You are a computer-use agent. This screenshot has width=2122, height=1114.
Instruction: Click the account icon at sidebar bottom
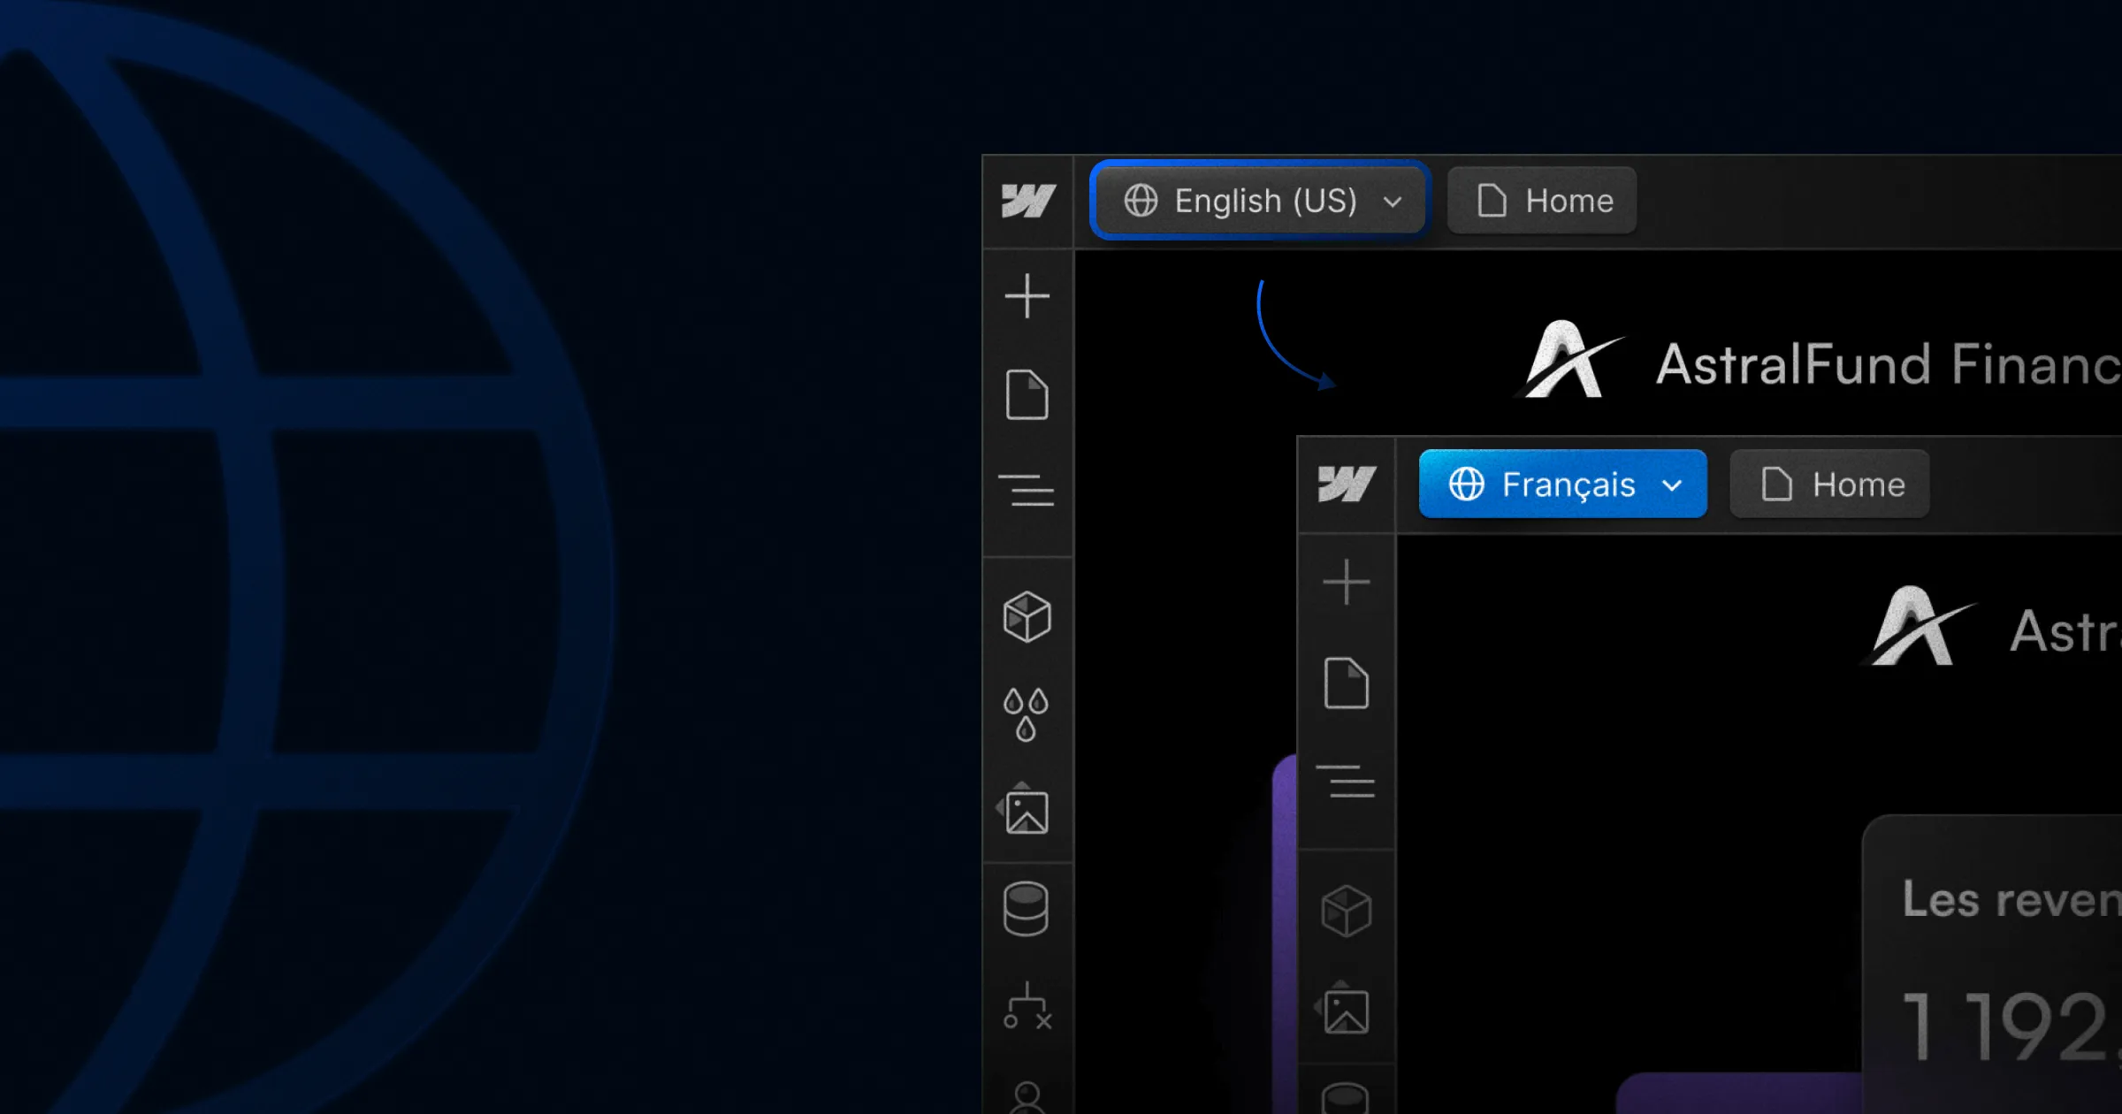tap(1027, 1101)
